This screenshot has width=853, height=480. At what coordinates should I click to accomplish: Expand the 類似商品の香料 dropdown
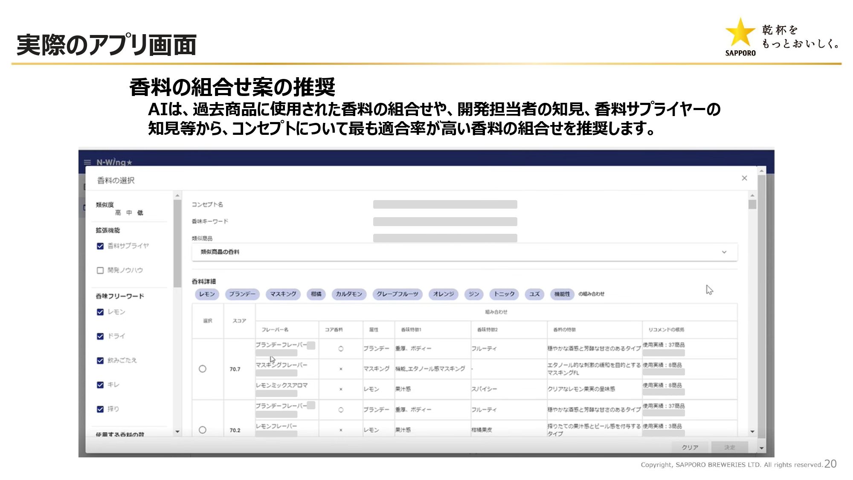724,252
